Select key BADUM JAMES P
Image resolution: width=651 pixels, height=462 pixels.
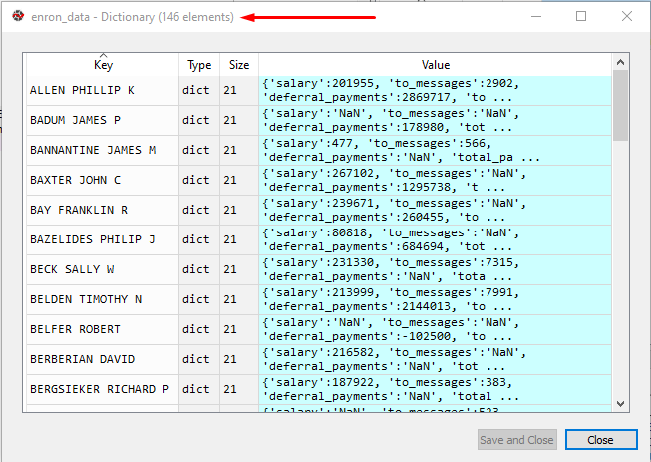(103, 120)
